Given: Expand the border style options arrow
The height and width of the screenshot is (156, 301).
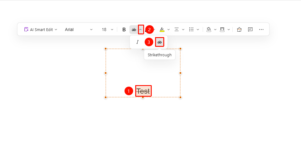Looking at the screenshot, I should coord(229,29).
